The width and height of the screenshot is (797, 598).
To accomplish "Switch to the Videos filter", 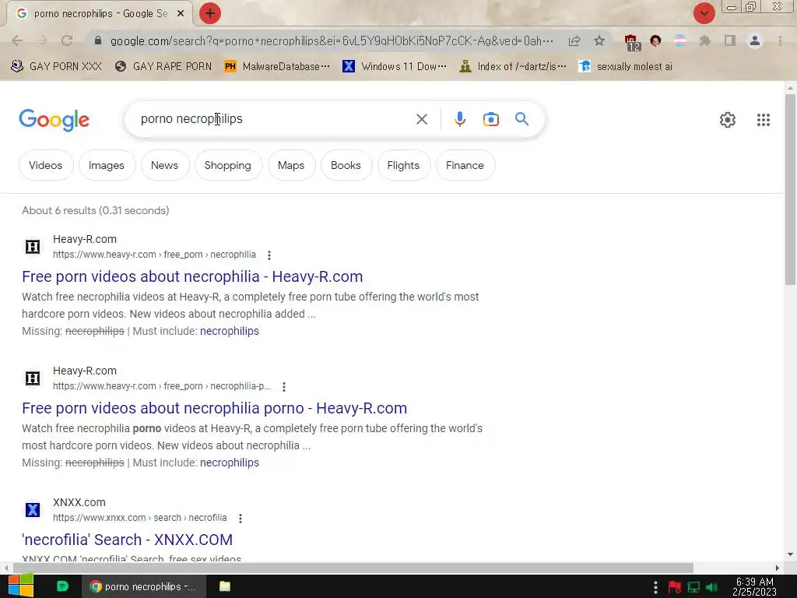I will tap(46, 165).
